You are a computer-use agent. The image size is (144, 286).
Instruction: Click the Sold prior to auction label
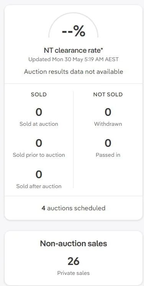point(39,155)
